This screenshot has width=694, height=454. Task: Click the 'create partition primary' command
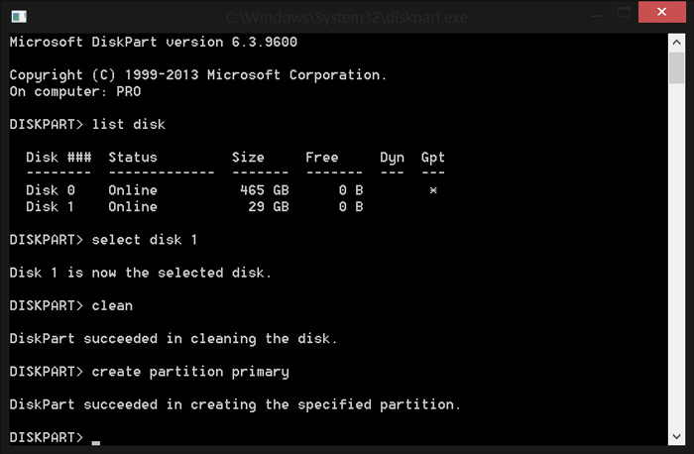click(x=189, y=372)
